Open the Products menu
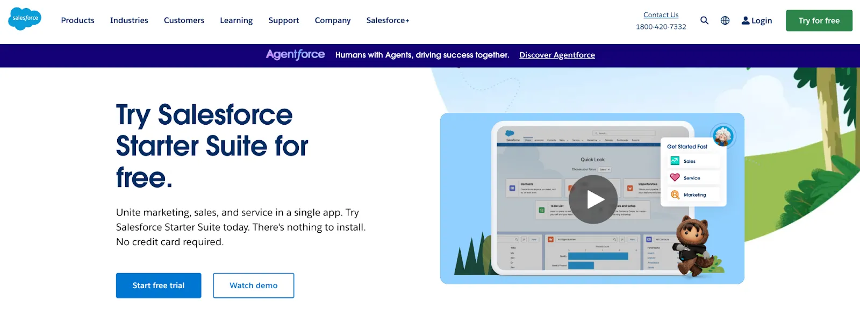This screenshot has width=860, height=330. [78, 20]
